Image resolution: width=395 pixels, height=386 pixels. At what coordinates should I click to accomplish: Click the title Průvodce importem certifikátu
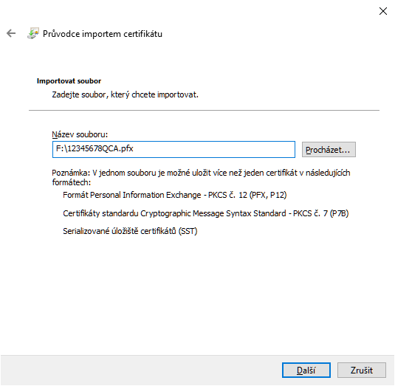tap(103, 34)
